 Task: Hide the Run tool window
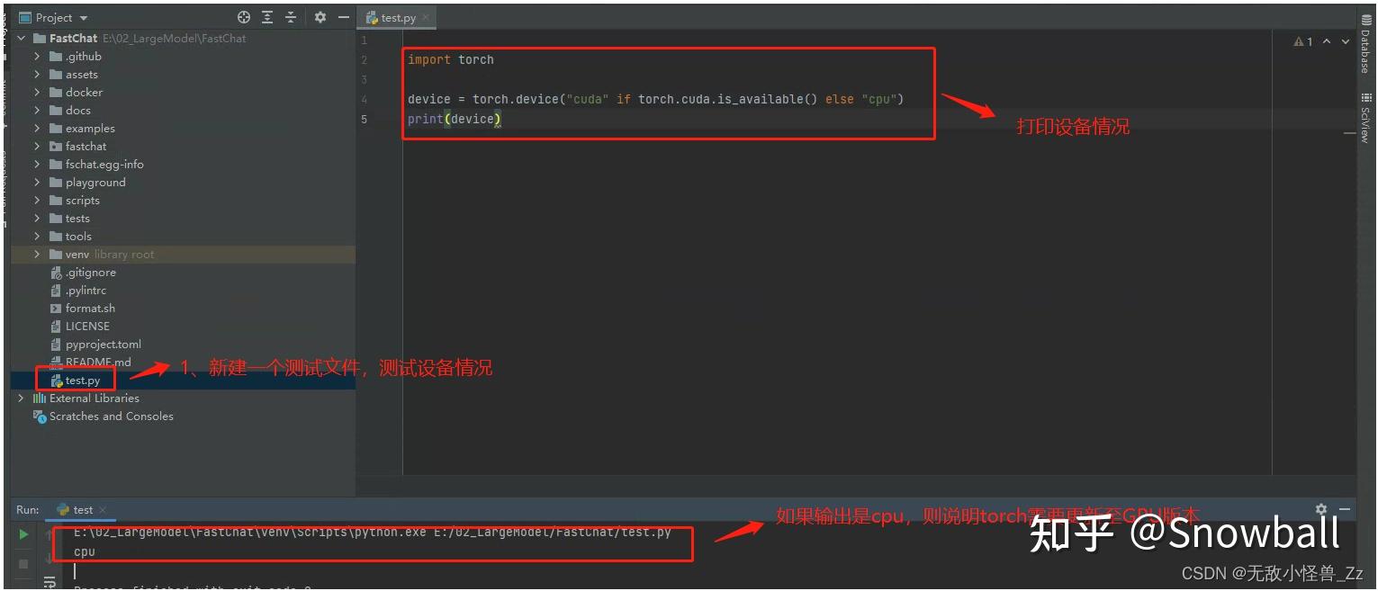(x=1345, y=509)
